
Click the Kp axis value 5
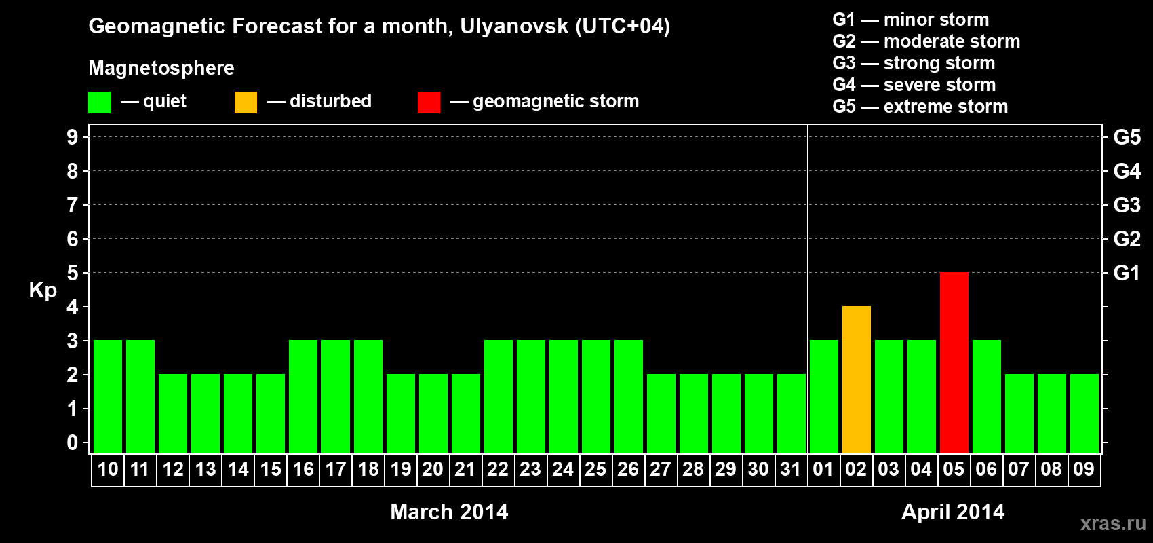tap(73, 273)
